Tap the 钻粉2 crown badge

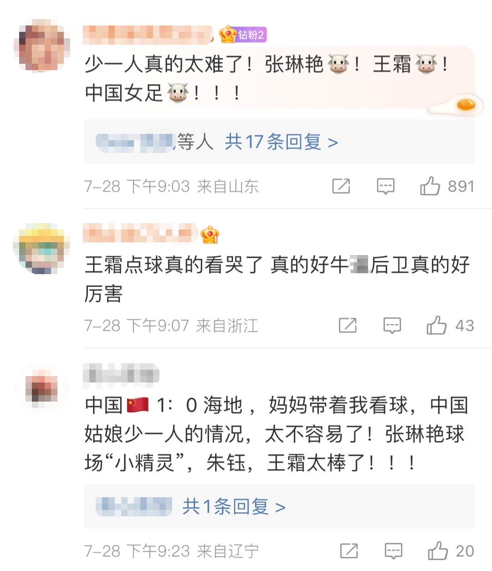[x=242, y=35]
